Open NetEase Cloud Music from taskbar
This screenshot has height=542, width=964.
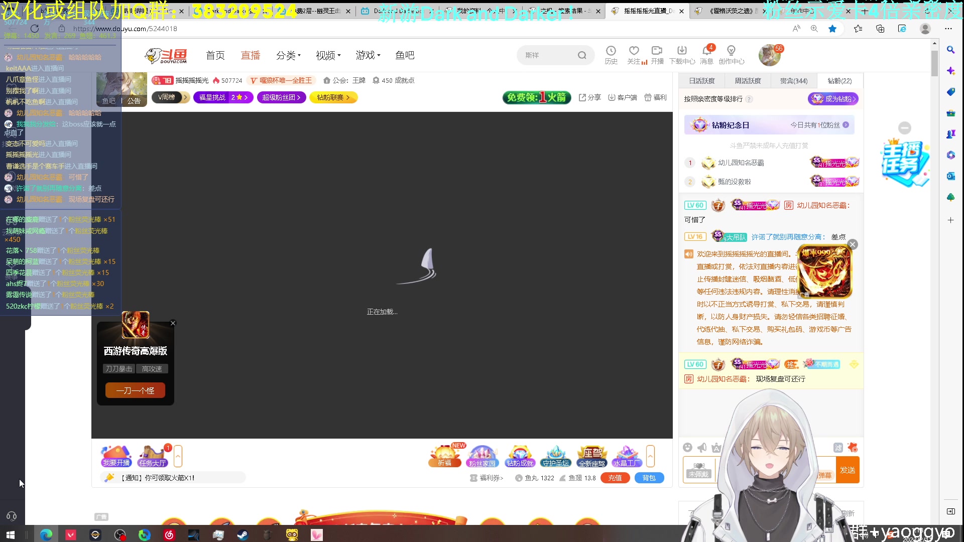[169, 535]
